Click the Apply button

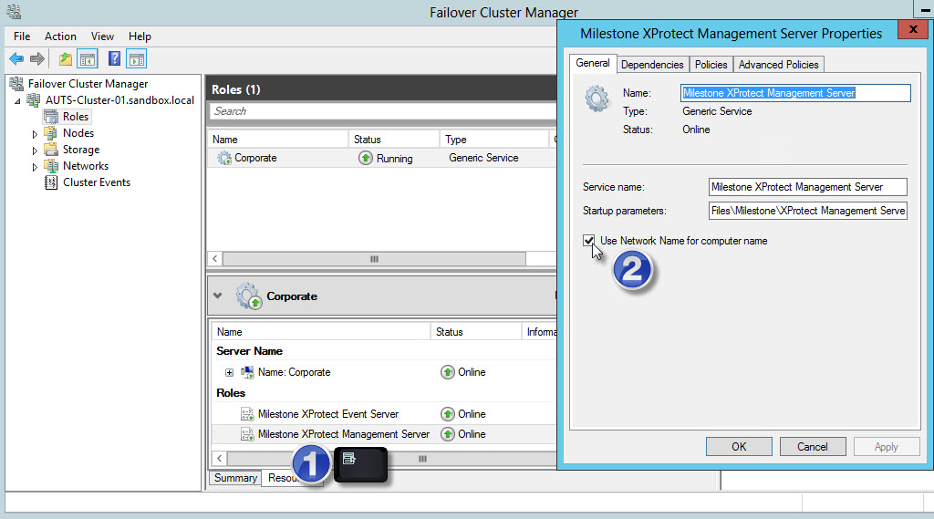coord(887,446)
